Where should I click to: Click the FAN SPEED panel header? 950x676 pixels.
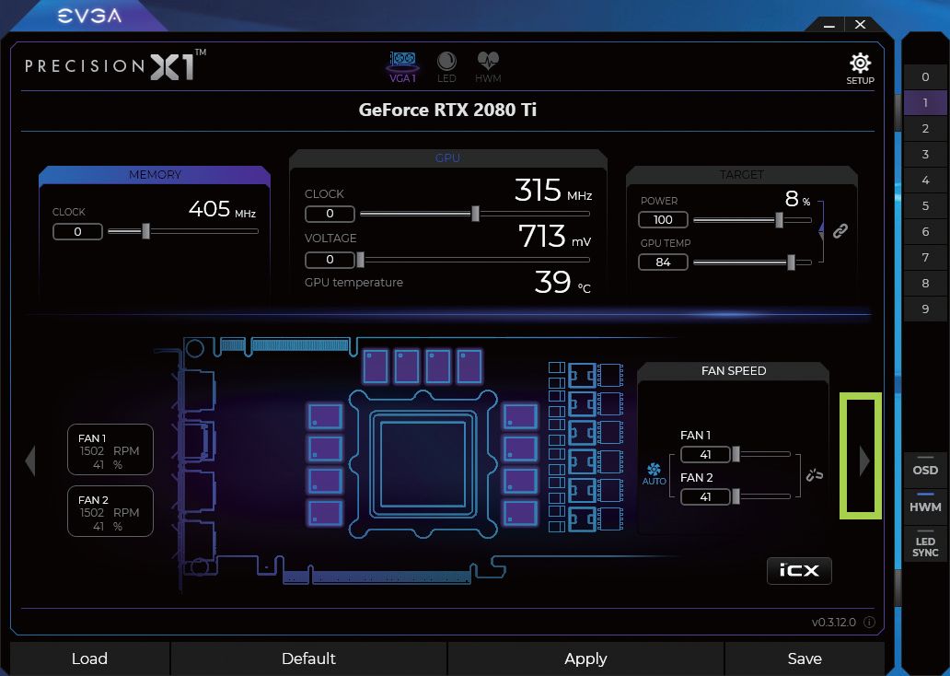tap(733, 370)
